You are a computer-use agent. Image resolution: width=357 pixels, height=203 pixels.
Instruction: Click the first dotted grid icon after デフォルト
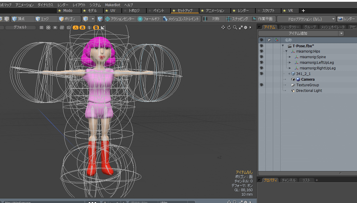pyautogui.click(x=41, y=27)
